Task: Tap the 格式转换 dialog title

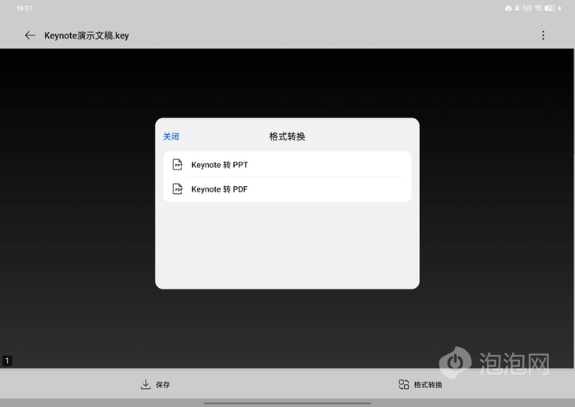Action: point(287,136)
